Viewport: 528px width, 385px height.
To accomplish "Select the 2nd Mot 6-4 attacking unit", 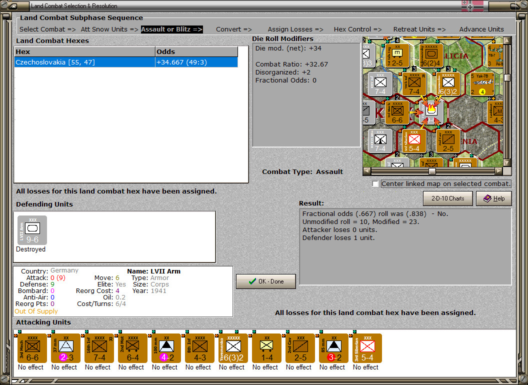I will point(132,348).
